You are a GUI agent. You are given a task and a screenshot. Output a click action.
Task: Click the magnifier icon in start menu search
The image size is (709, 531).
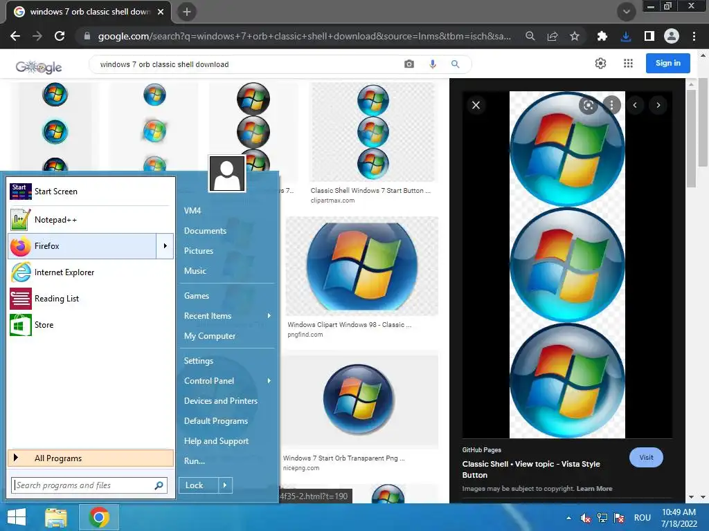point(159,485)
